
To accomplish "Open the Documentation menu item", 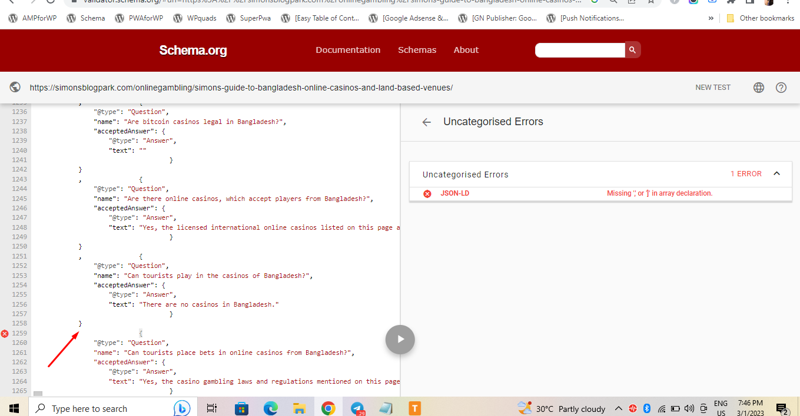I will click(x=348, y=50).
